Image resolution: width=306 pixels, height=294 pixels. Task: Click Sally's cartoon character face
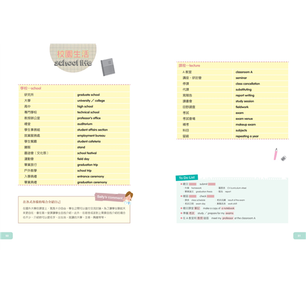(129, 198)
